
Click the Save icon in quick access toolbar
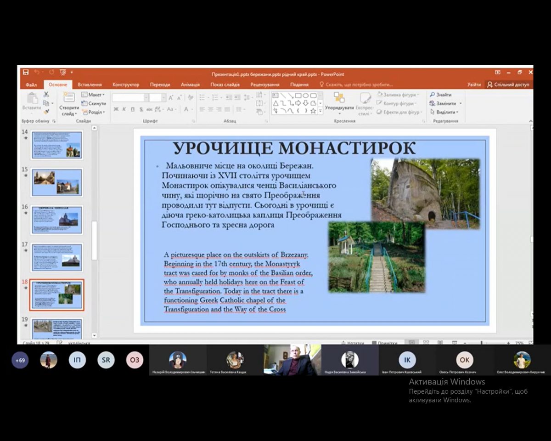(26, 72)
